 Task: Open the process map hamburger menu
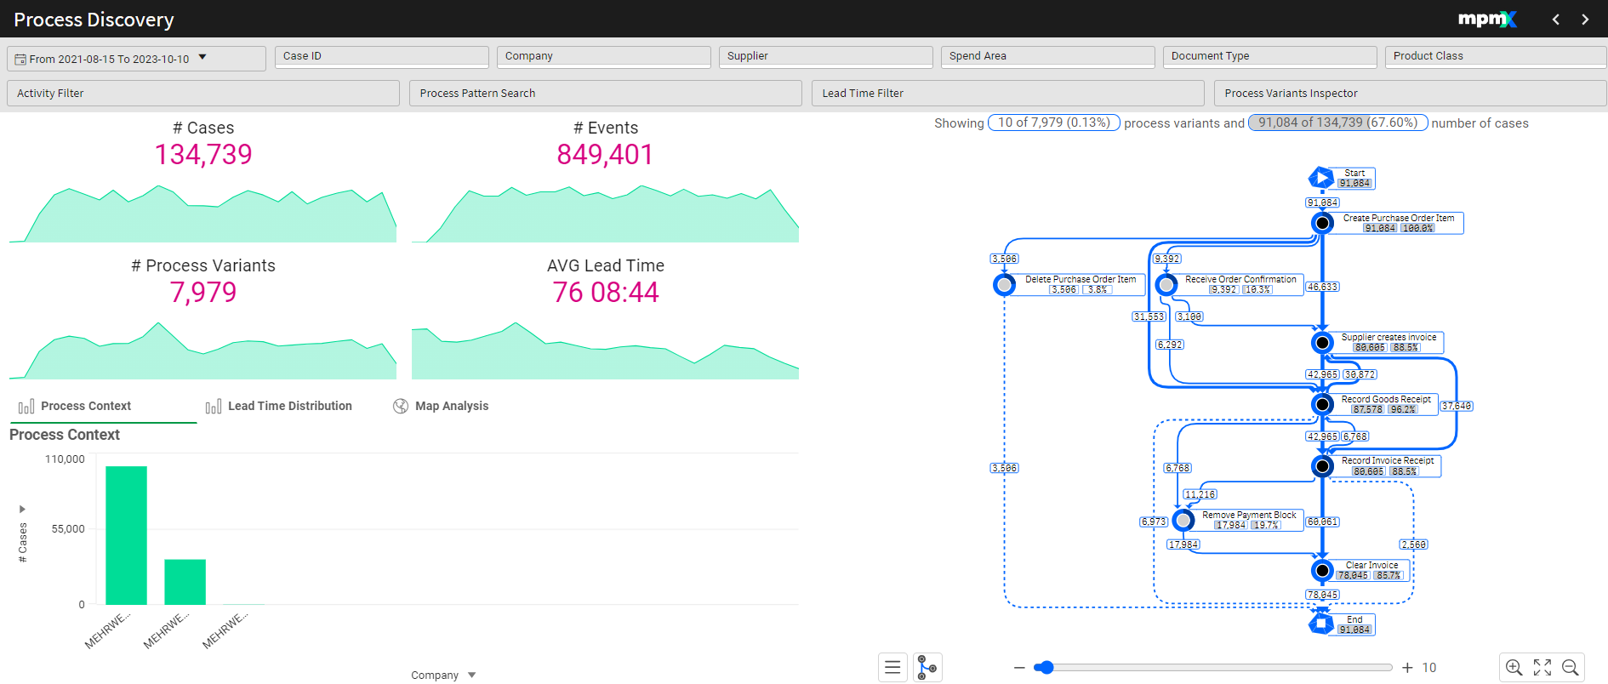pos(892,668)
